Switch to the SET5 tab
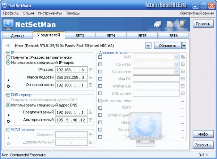Screen dimensions: 217x159 [x=142, y=36]
